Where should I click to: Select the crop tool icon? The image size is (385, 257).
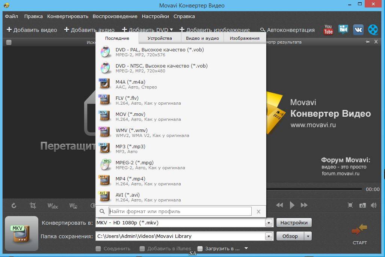click(33, 205)
